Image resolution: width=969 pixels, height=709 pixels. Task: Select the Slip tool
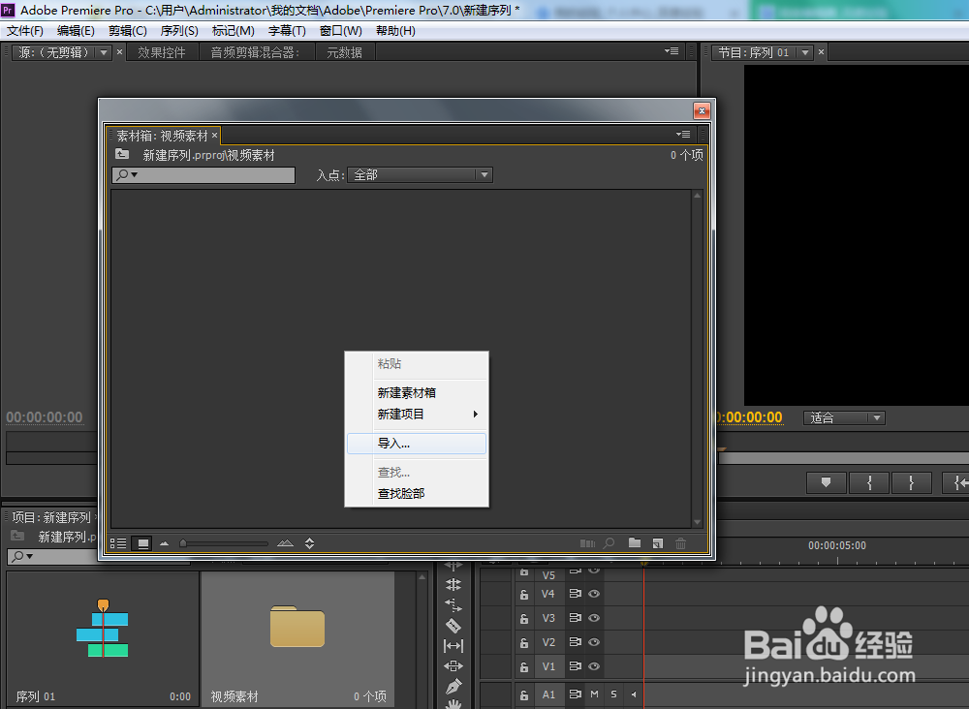453,646
